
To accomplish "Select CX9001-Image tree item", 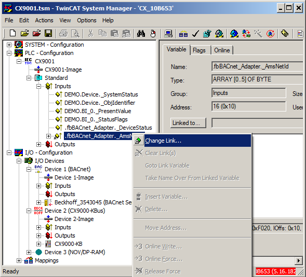I will pyautogui.click(x=63, y=70).
